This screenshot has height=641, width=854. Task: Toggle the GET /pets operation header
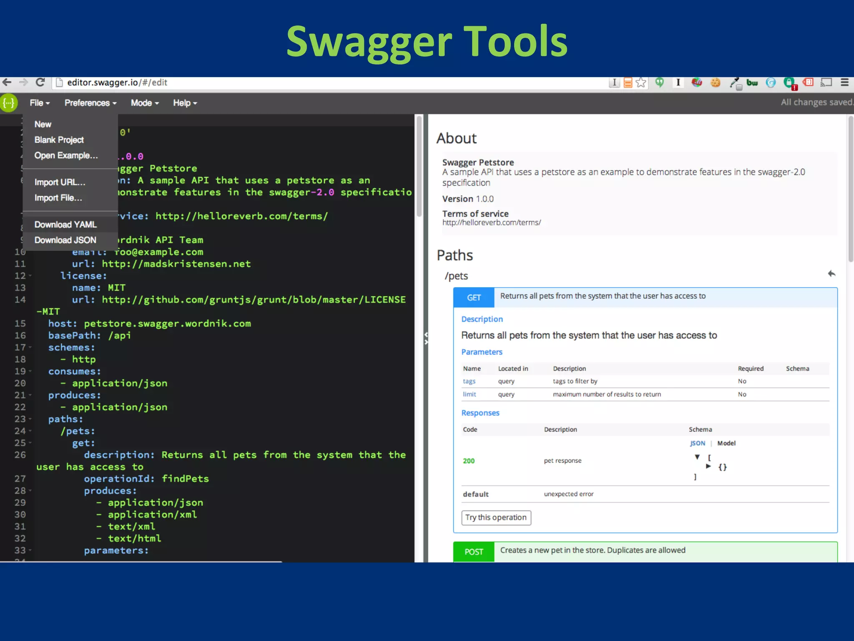pos(646,298)
